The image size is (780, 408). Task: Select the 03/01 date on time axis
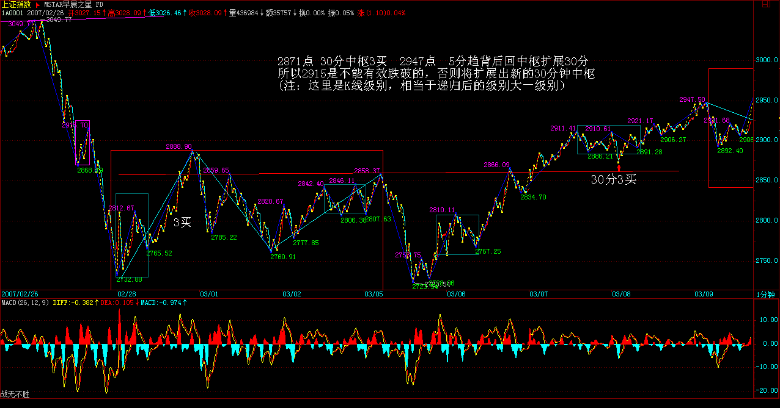(209, 294)
